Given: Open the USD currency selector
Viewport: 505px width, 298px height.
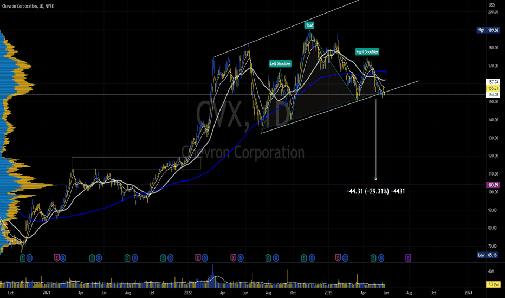Looking at the screenshot, I should click(x=492, y=5).
